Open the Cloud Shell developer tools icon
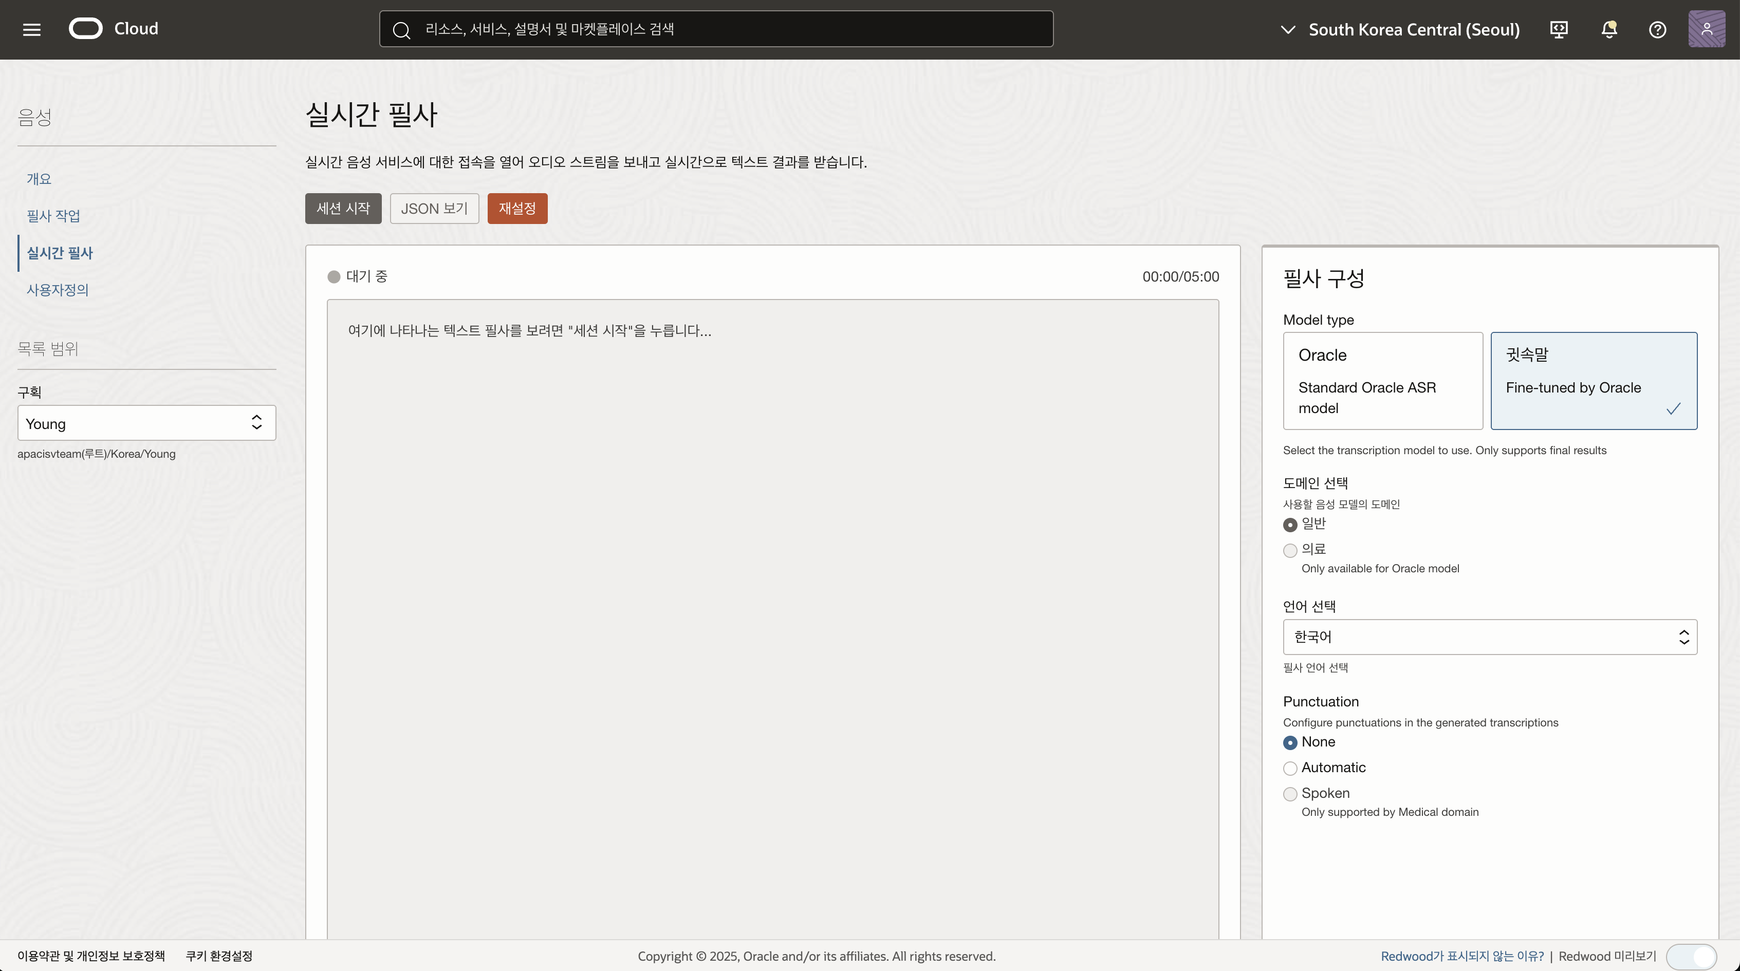The image size is (1740, 971). [x=1559, y=29]
